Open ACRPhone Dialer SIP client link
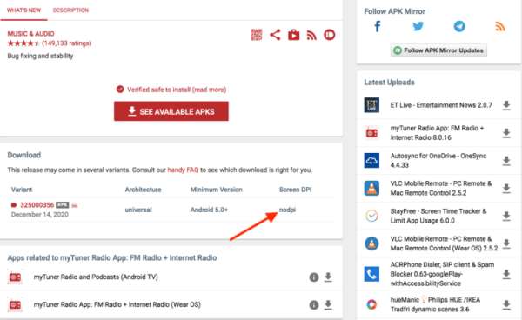 [x=442, y=274]
